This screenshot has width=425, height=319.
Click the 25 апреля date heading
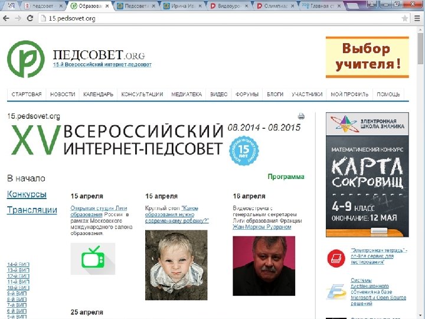[87, 313]
